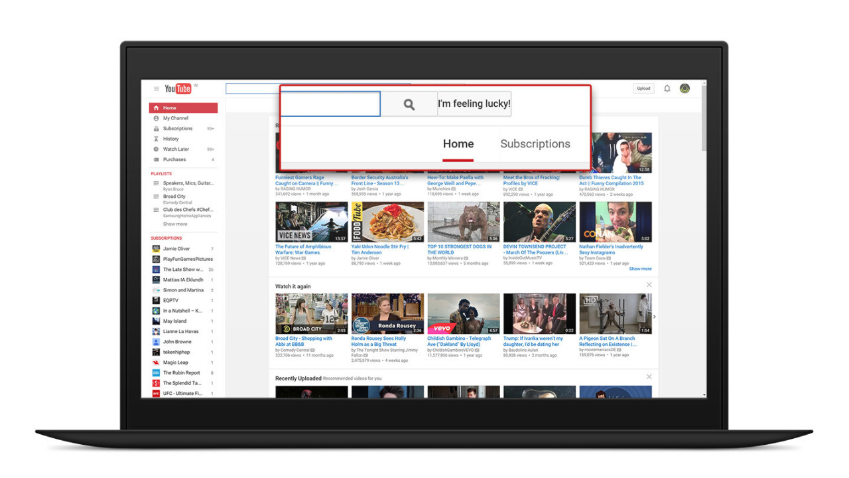Image resolution: width=849 pixels, height=478 pixels.
Task: Click the YouTube logo
Action: click(178, 89)
